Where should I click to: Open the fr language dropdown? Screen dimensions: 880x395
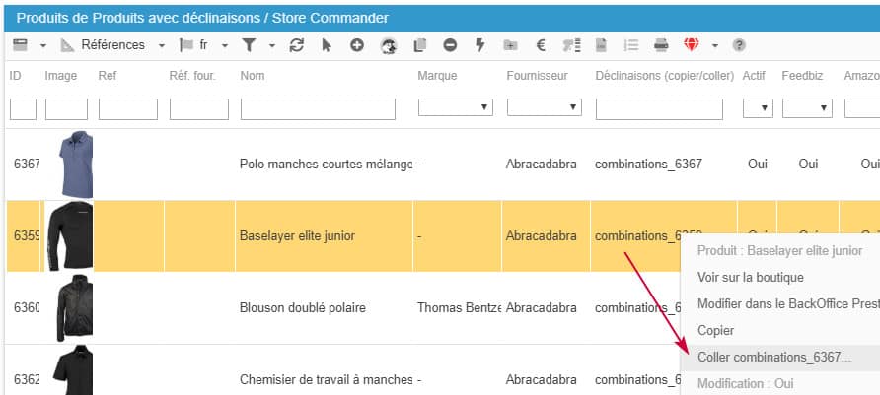click(x=225, y=45)
